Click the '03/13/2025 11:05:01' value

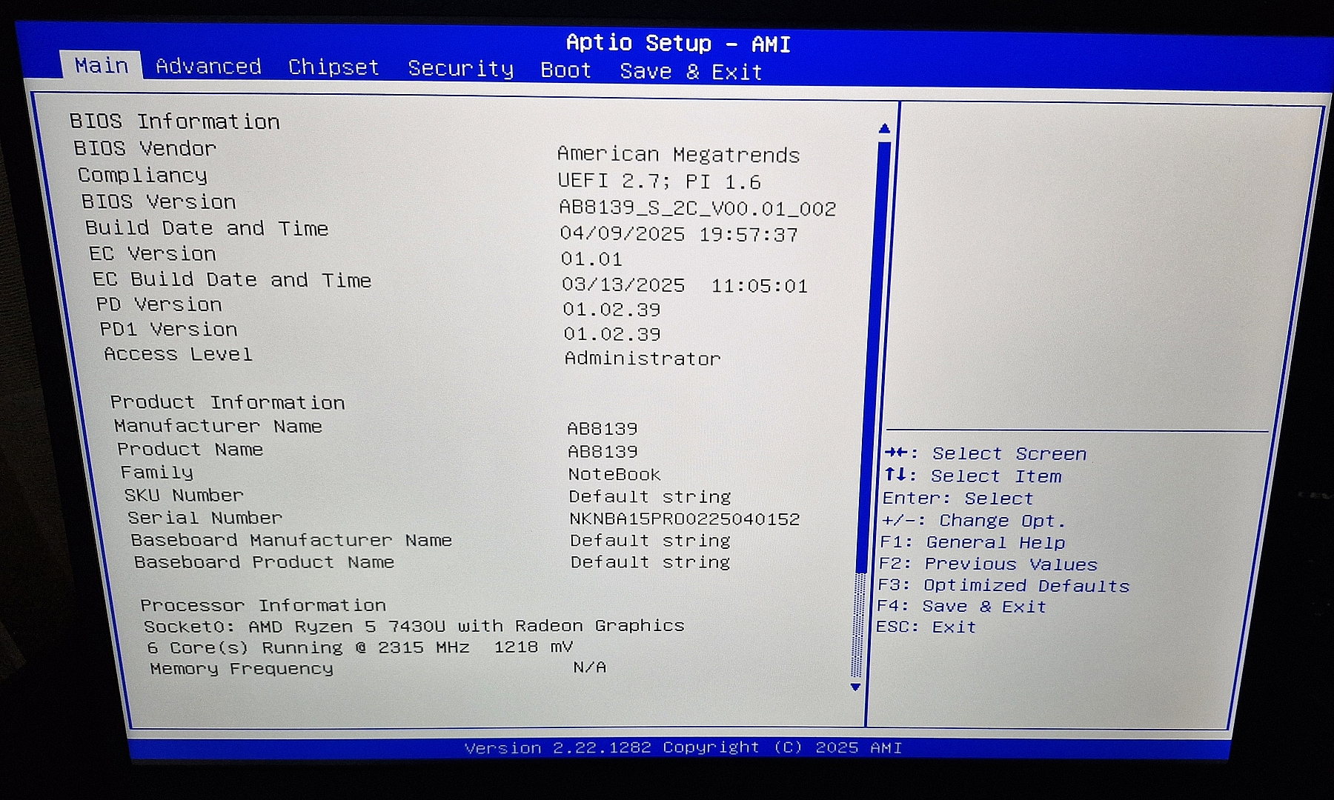pos(685,285)
